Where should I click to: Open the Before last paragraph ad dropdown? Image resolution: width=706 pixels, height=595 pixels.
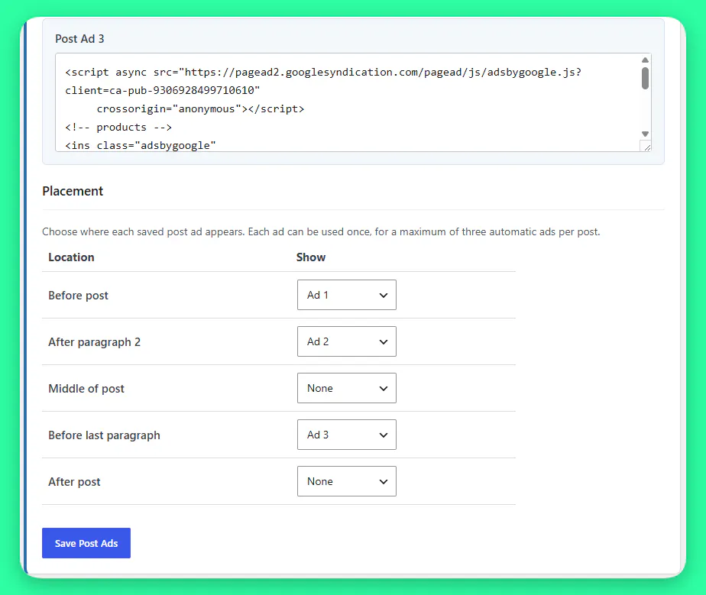click(x=347, y=435)
